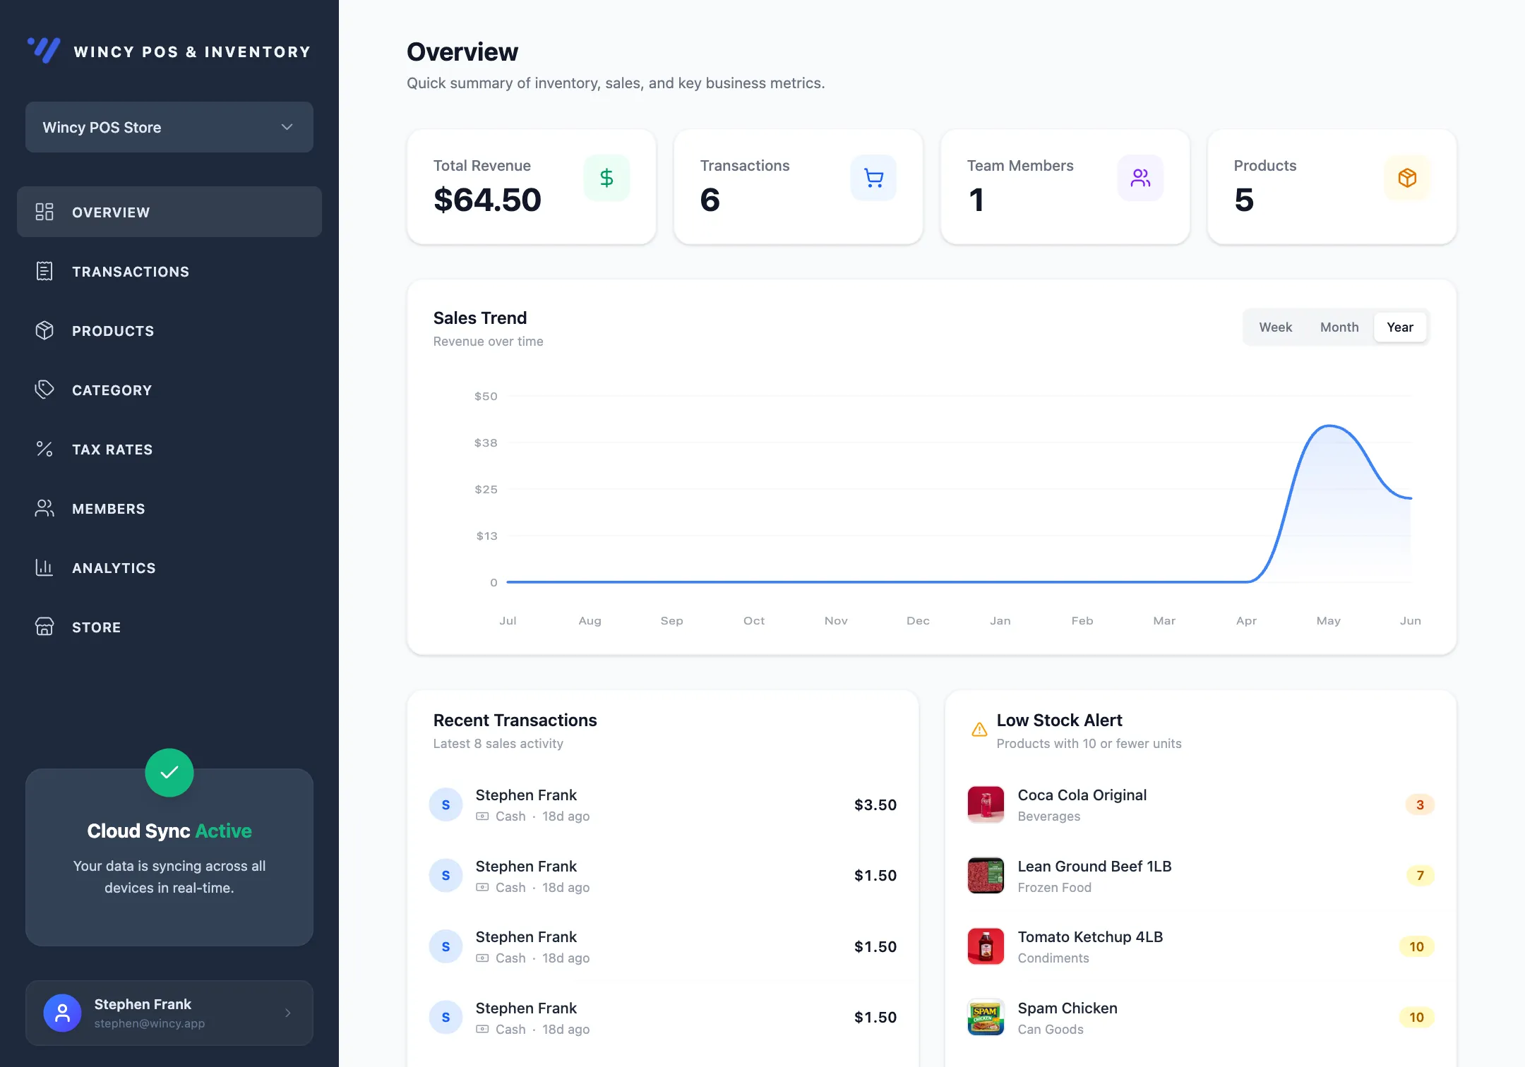The height and width of the screenshot is (1067, 1525).
Task: Click the stephen@wincy.app email text
Action: pyautogui.click(x=150, y=1023)
